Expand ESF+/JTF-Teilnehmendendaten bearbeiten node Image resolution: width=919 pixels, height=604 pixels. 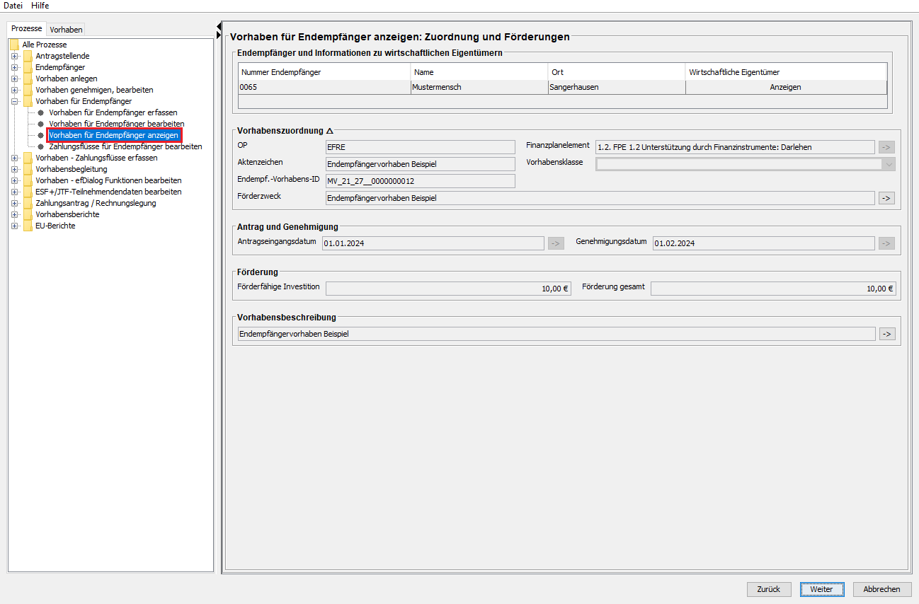tap(14, 192)
